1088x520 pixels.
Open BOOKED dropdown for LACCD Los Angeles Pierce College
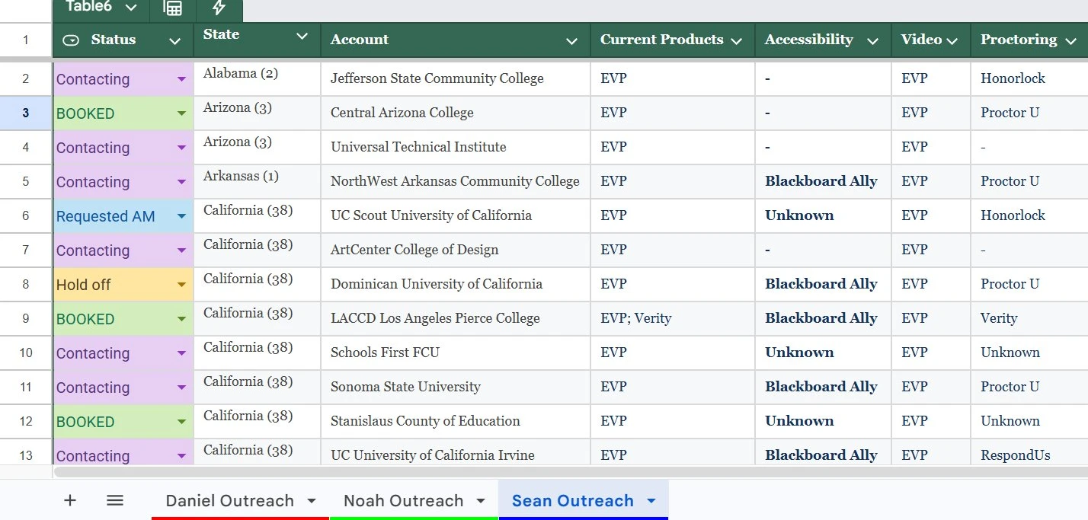click(x=181, y=319)
